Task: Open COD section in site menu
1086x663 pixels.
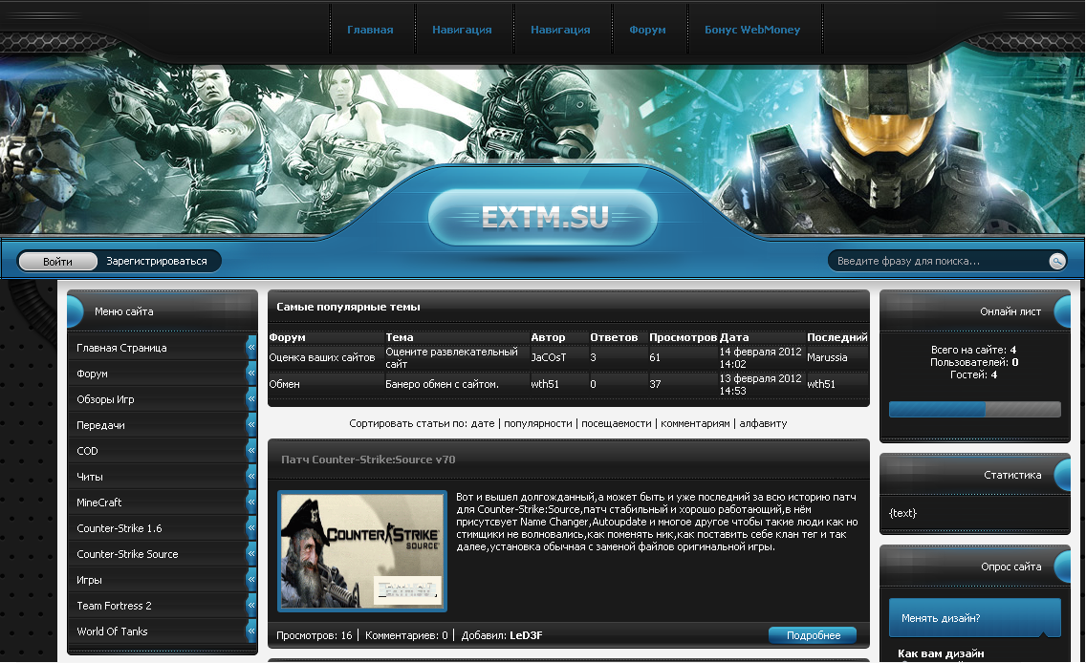Action: point(87,451)
